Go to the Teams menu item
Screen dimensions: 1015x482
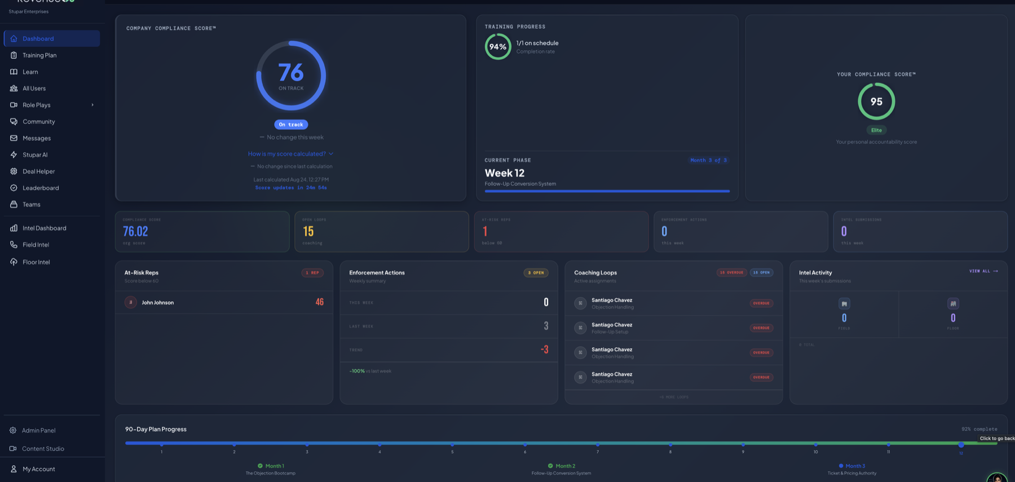point(52,205)
